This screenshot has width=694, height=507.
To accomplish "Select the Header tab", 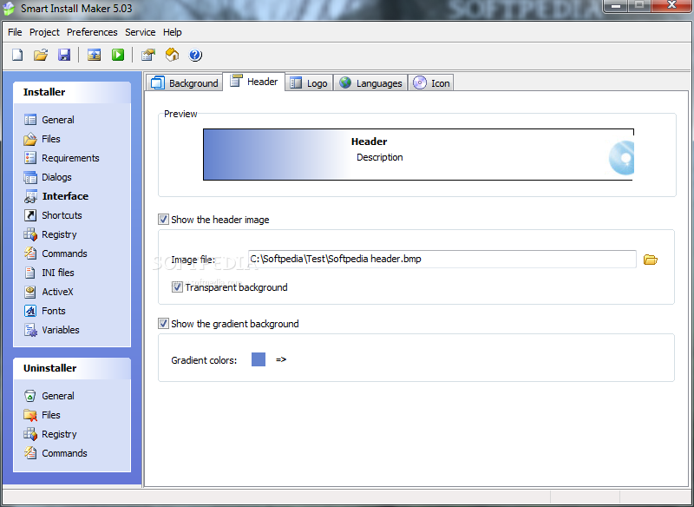I will (254, 82).
